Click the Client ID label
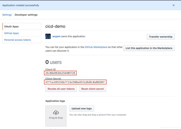This screenshot has height=129, width=181. (x=50, y=70)
